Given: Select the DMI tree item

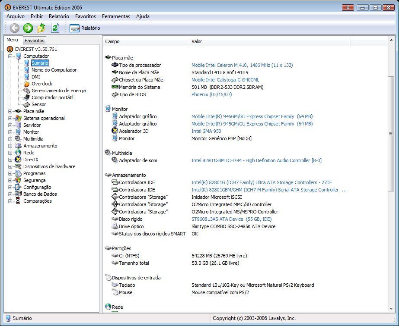Looking at the screenshot, I should (x=35, y=77).
